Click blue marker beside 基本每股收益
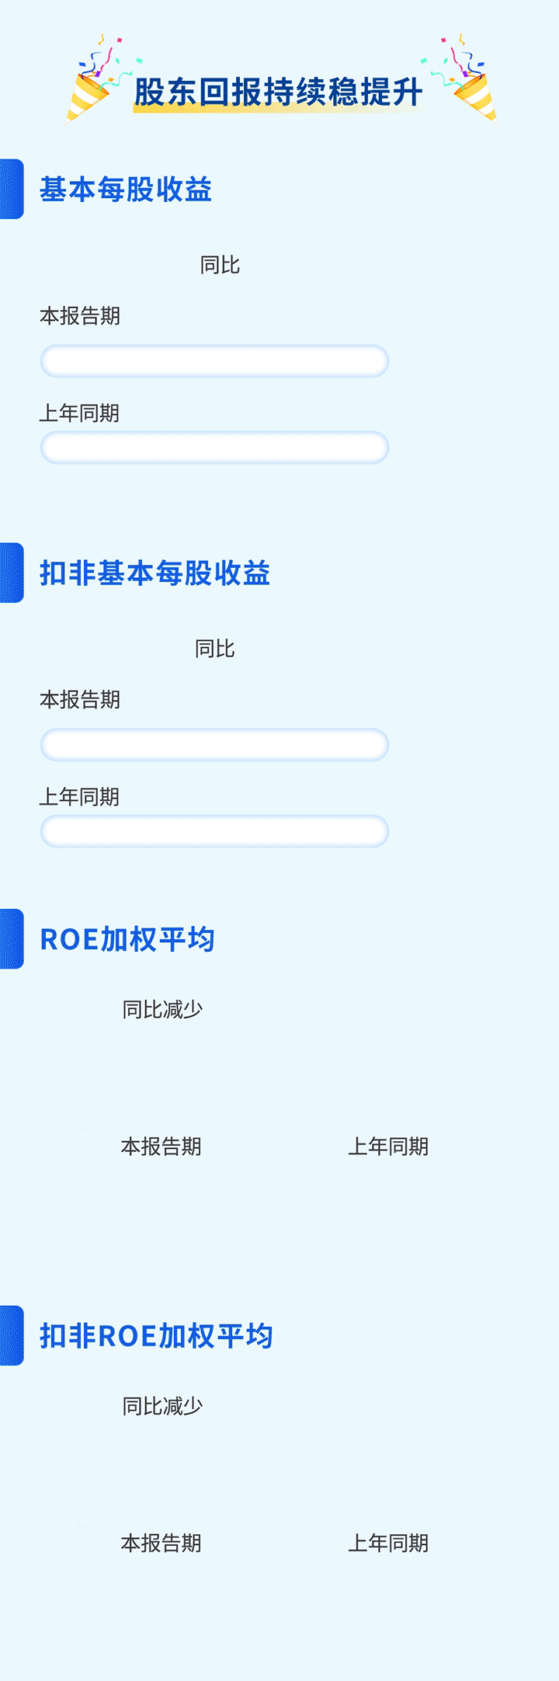 click(12, 190)
